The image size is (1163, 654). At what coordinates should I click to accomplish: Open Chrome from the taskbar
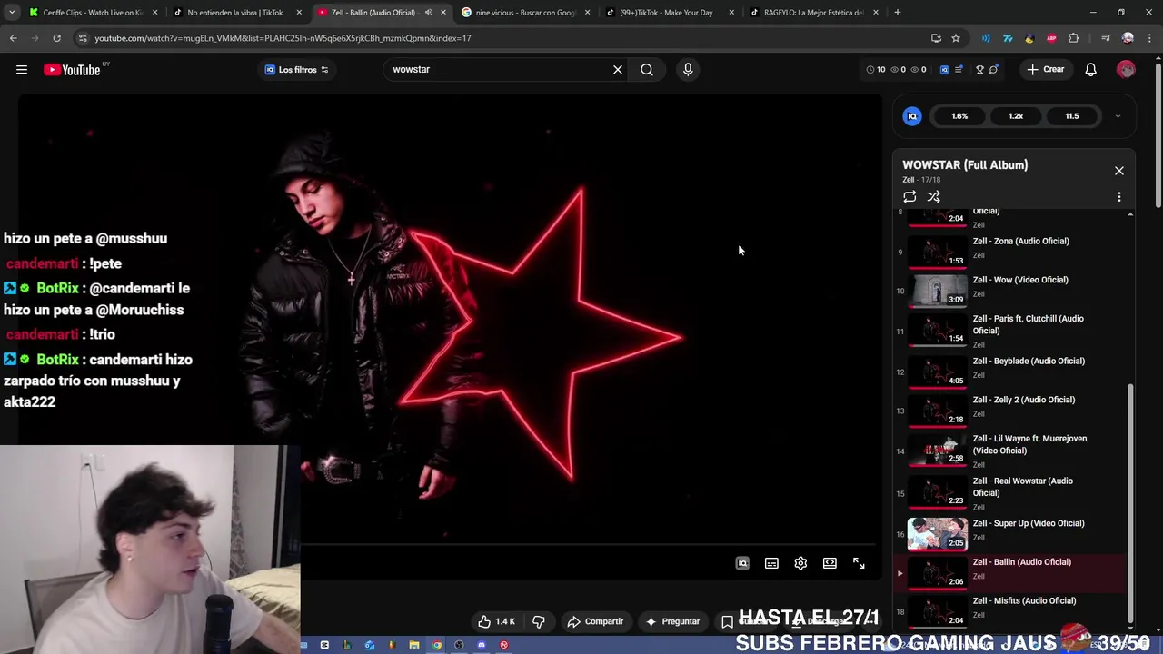437,645
